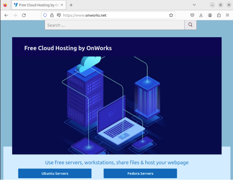233x180 pixels.
Task: Click the onworks.net URL address field
Action: (108, 15)
